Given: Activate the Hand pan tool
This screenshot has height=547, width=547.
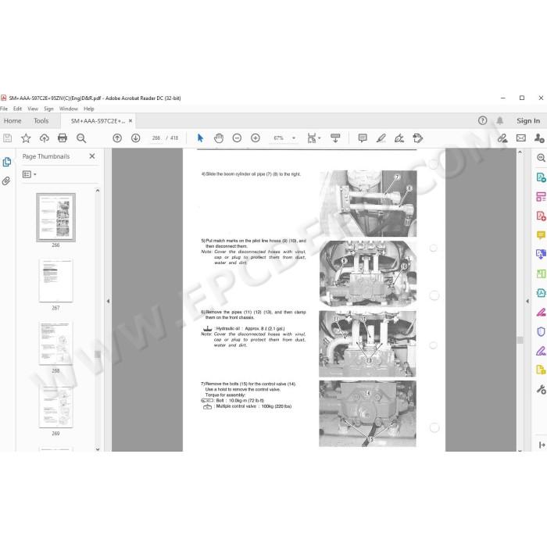Looking at the screenshot, I should (x=219, y=138).
